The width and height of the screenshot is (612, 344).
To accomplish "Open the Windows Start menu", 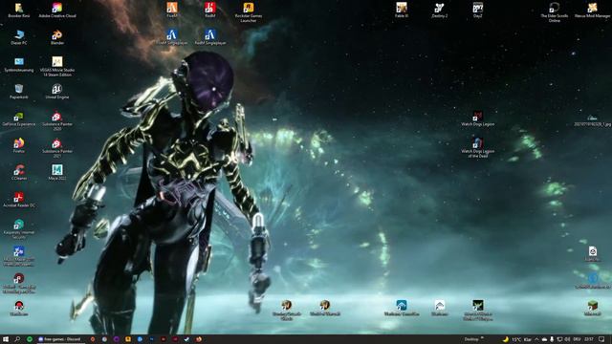I will coord(6,339).
